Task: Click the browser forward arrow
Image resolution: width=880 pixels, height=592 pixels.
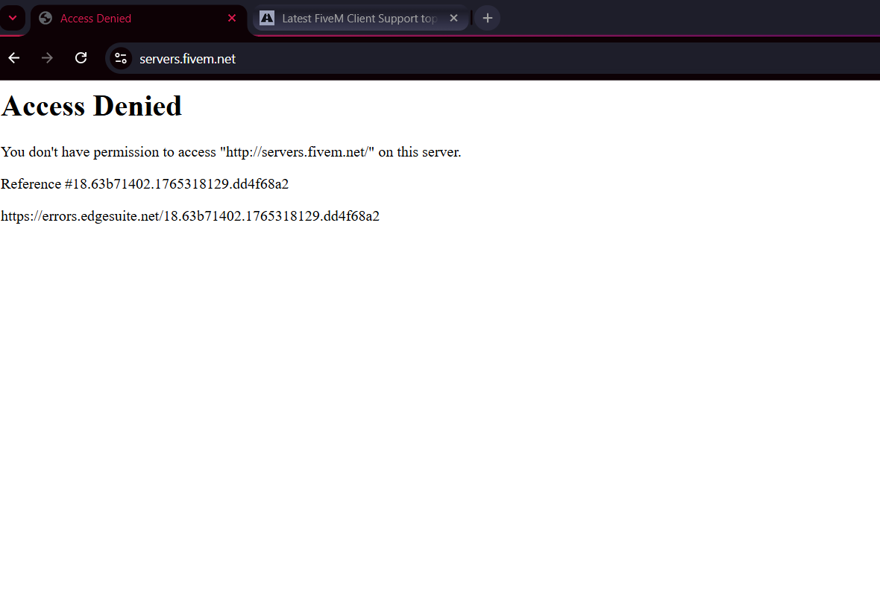Action: tap(47, 57)
